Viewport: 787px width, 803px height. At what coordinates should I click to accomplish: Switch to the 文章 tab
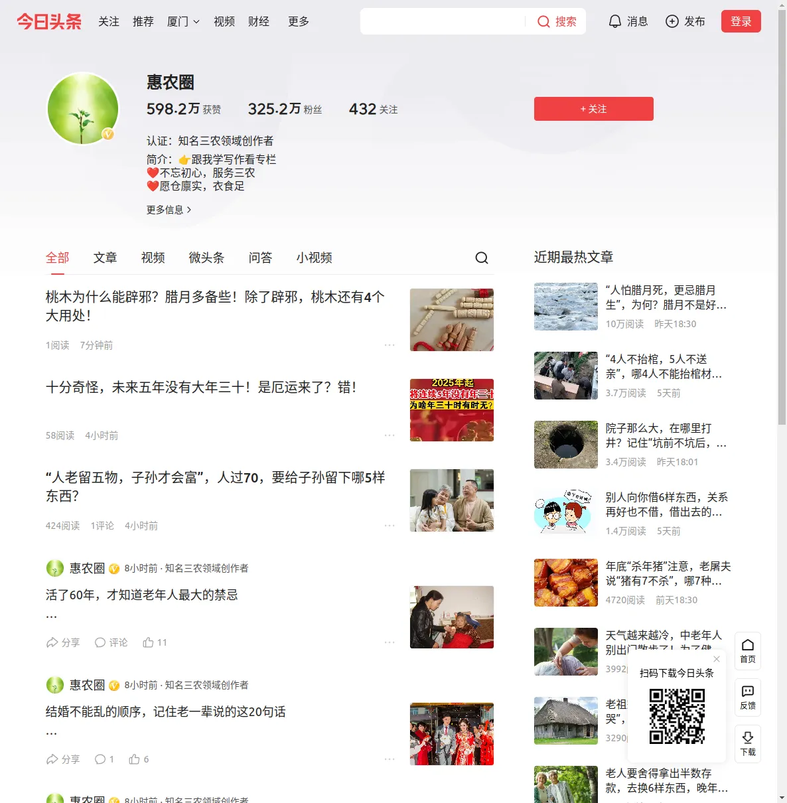pyautogui.click(x=106, y=257)
